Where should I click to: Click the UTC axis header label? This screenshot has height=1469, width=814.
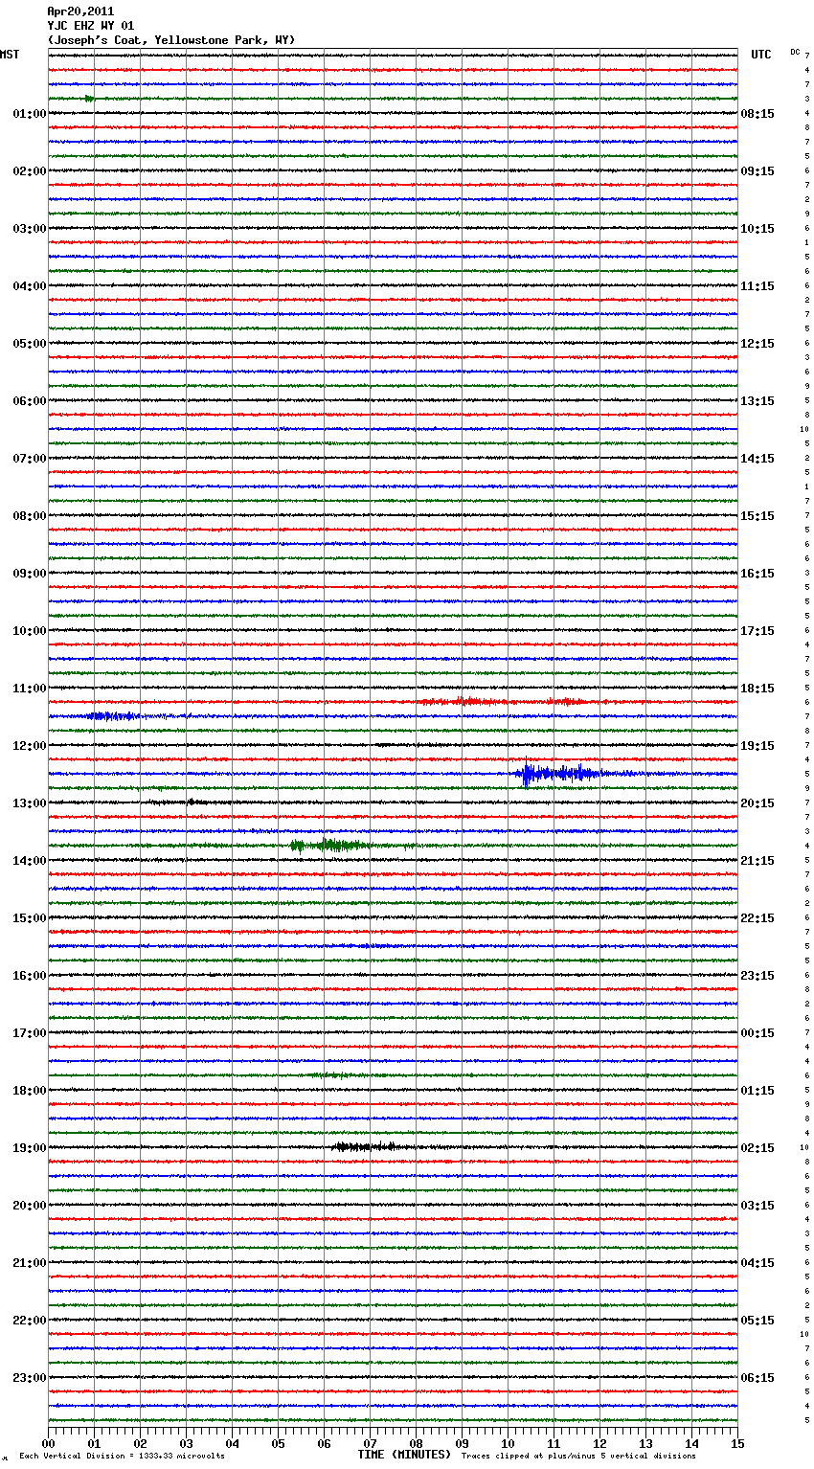coord(761,55)
